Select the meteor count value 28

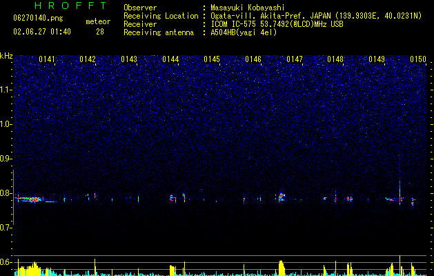tap(100, 32)
